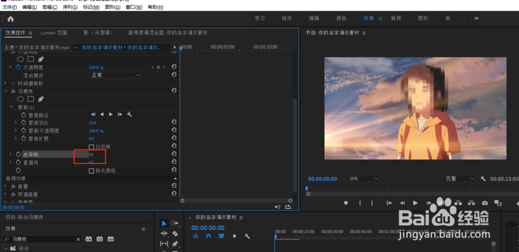The width and height of the screenshot is (519, 252).
Task: Reset the Mask Feather parameter
Action: point(174,122)
